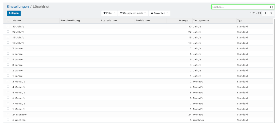Check the box for 30 Jahr/e

(8, 26)
